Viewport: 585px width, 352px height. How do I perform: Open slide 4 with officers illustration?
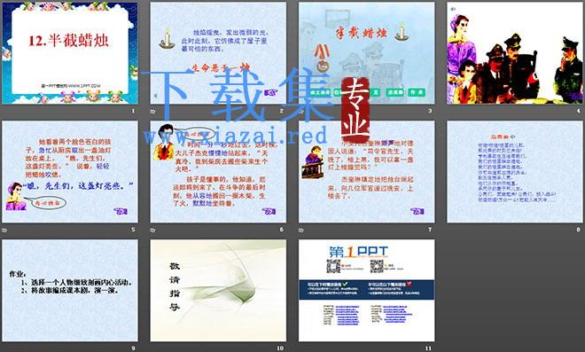click(514, 53)
